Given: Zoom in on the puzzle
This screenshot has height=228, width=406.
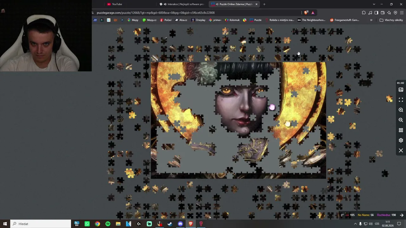Looking at the screenshot, I should pyautogui.click(x=401, y=110).
